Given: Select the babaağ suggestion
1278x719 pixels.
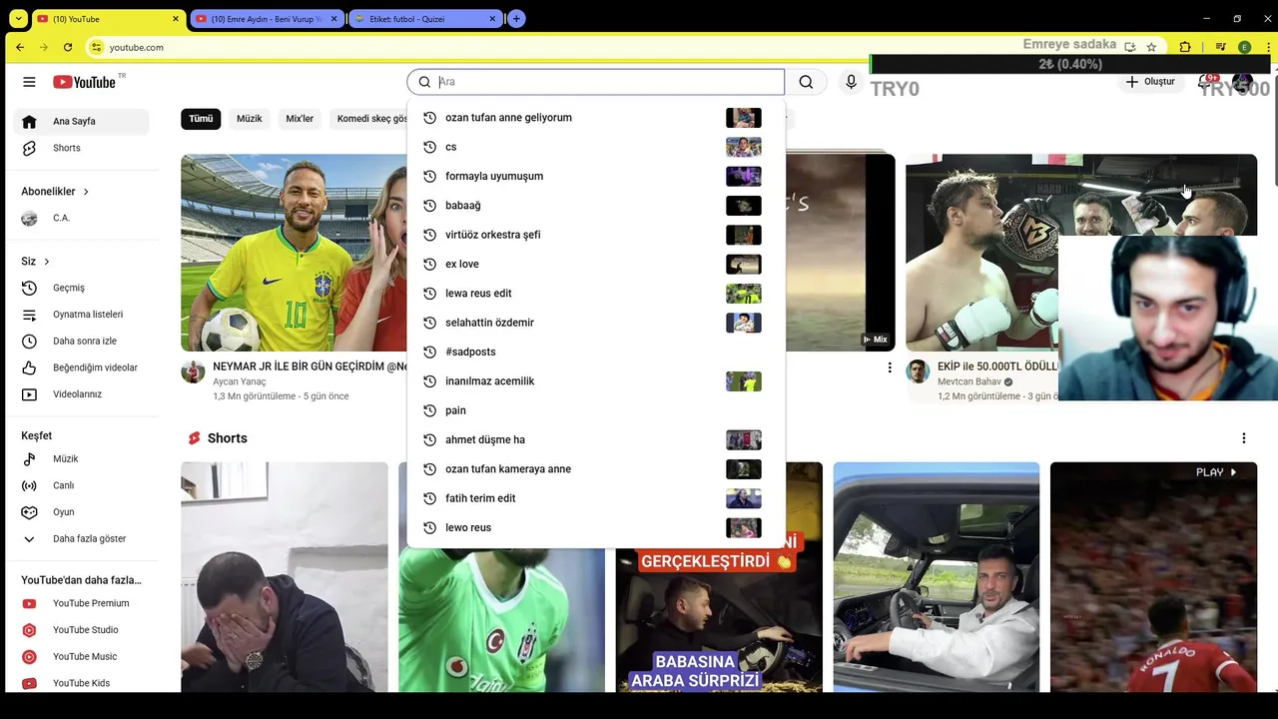Looking at the screenshot, I should (596, 206).
